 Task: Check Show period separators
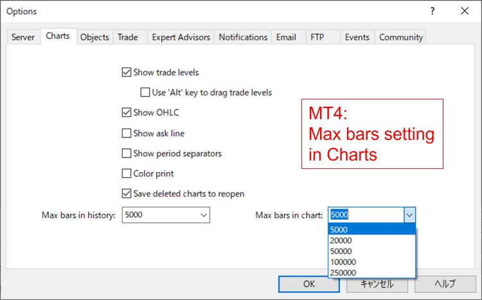pos(127,154)
